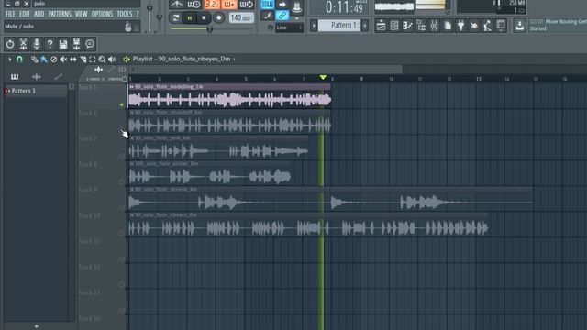Image resolution: width=587 pixels, height=330 pixels.
Task: Pause playback with the pause button
Action: 190,17
